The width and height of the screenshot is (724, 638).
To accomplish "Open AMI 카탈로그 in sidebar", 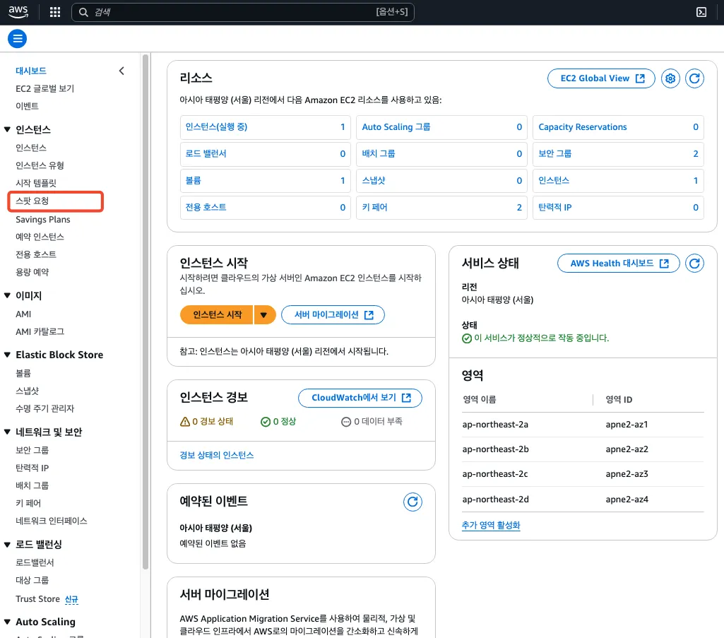I will tap(40, 331).
